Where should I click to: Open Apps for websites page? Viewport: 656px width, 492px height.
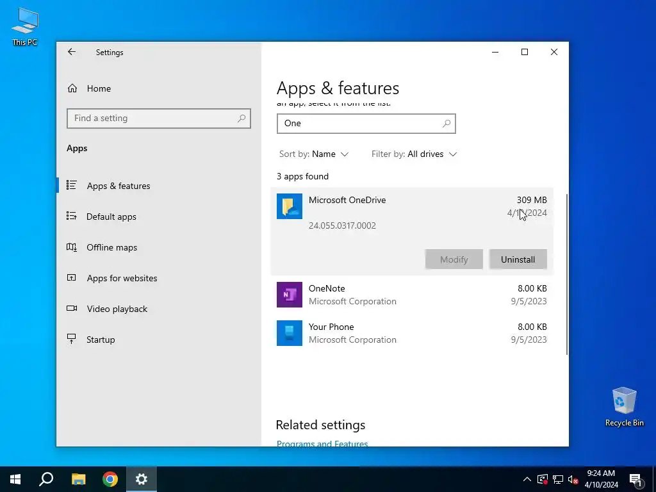point(122,278)
